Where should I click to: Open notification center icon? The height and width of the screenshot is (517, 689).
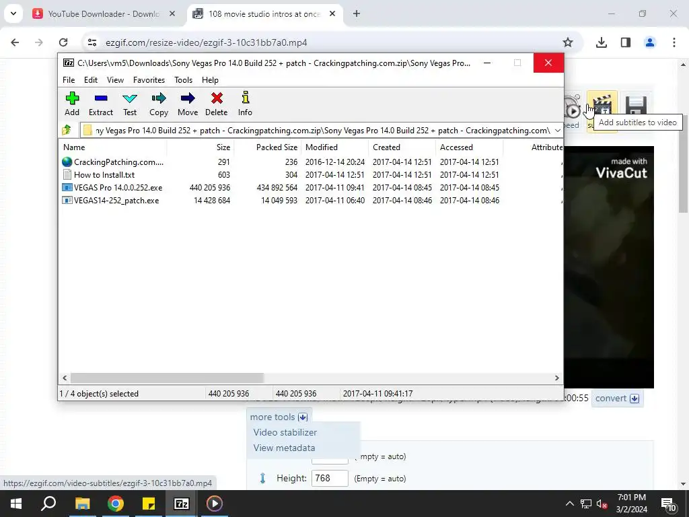pyautogui.click(x=669, y=504)
